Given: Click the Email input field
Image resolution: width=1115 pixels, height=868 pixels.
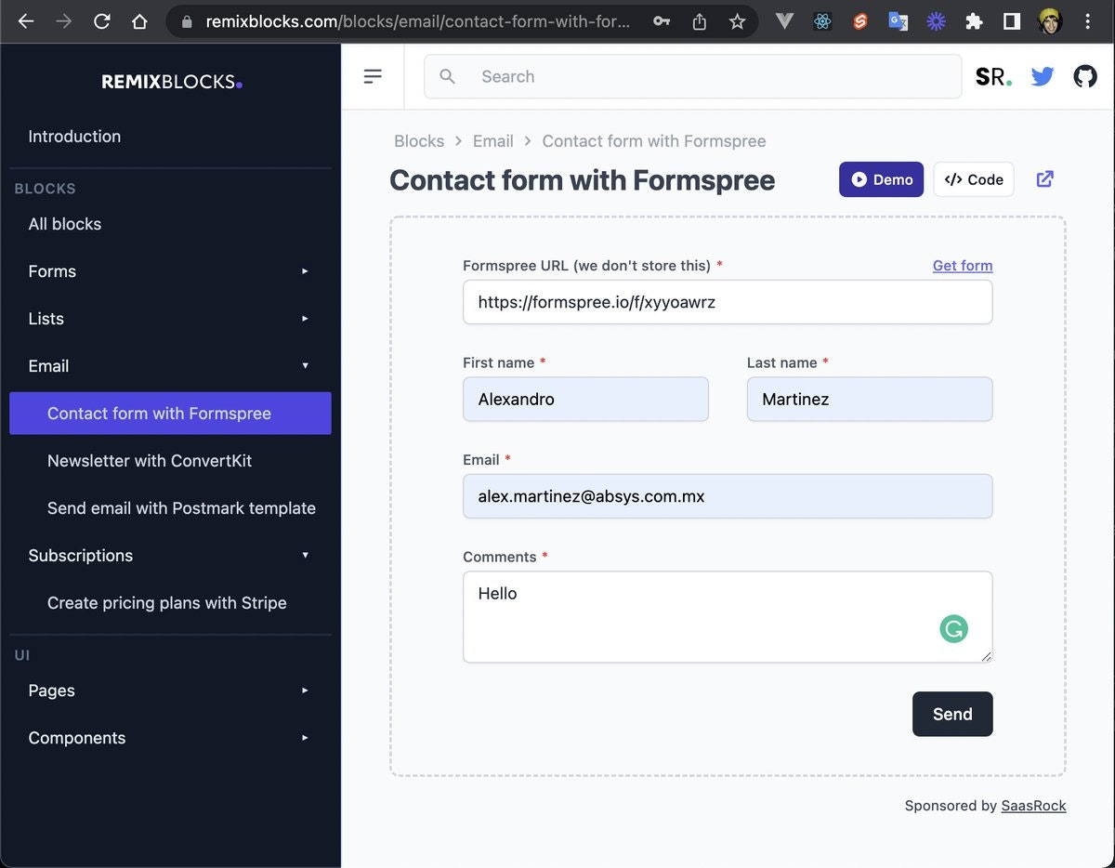Looking at the screenshot, I should pos(728,496).
